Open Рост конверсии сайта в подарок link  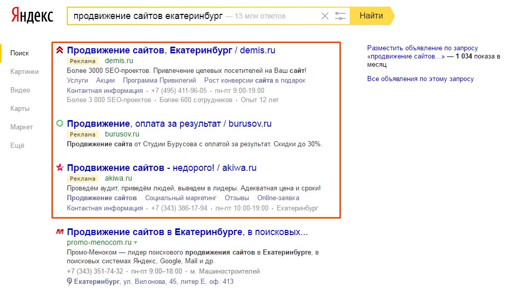click(x=255, y=81)
